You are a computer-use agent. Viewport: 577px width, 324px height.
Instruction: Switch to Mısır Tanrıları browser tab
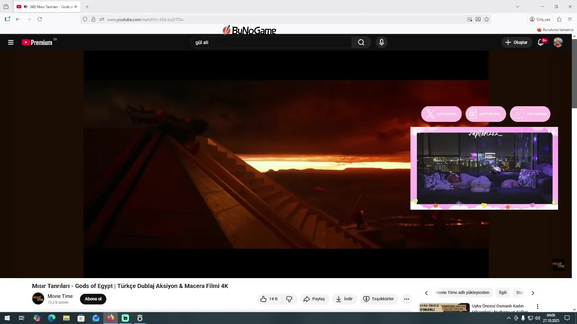(x=47, y=7)
